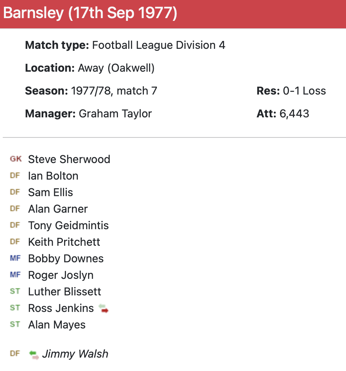Screen dimensions: 346x371
Task: Click Ross Jenkins player name
Action: tap(61, 308)
